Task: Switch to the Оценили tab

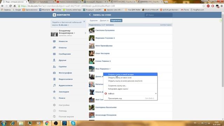Action: coord(93,21)
